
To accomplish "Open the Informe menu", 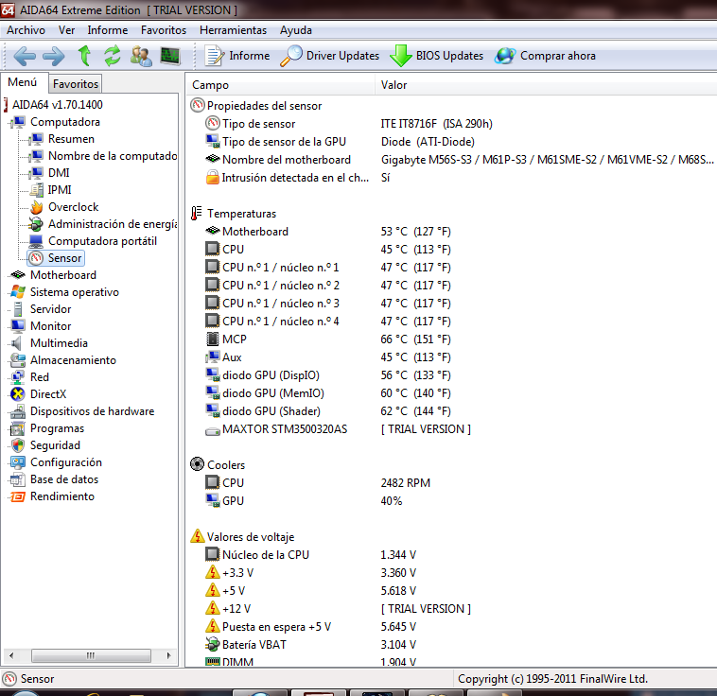I will 108,30.
